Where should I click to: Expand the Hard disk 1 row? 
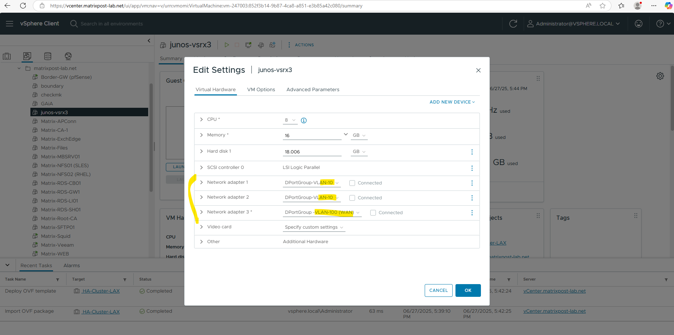coord(202,151)
